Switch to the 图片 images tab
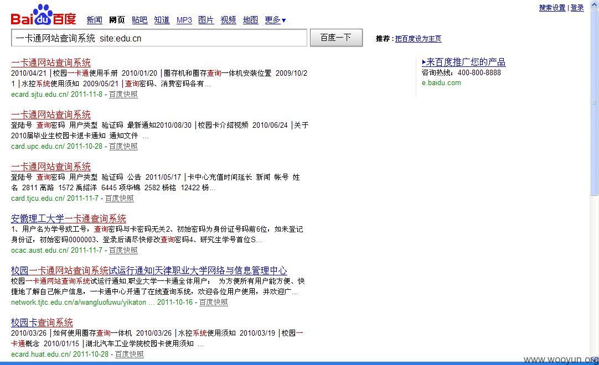This screenshot has width=599, height=365. coord(206,20)
